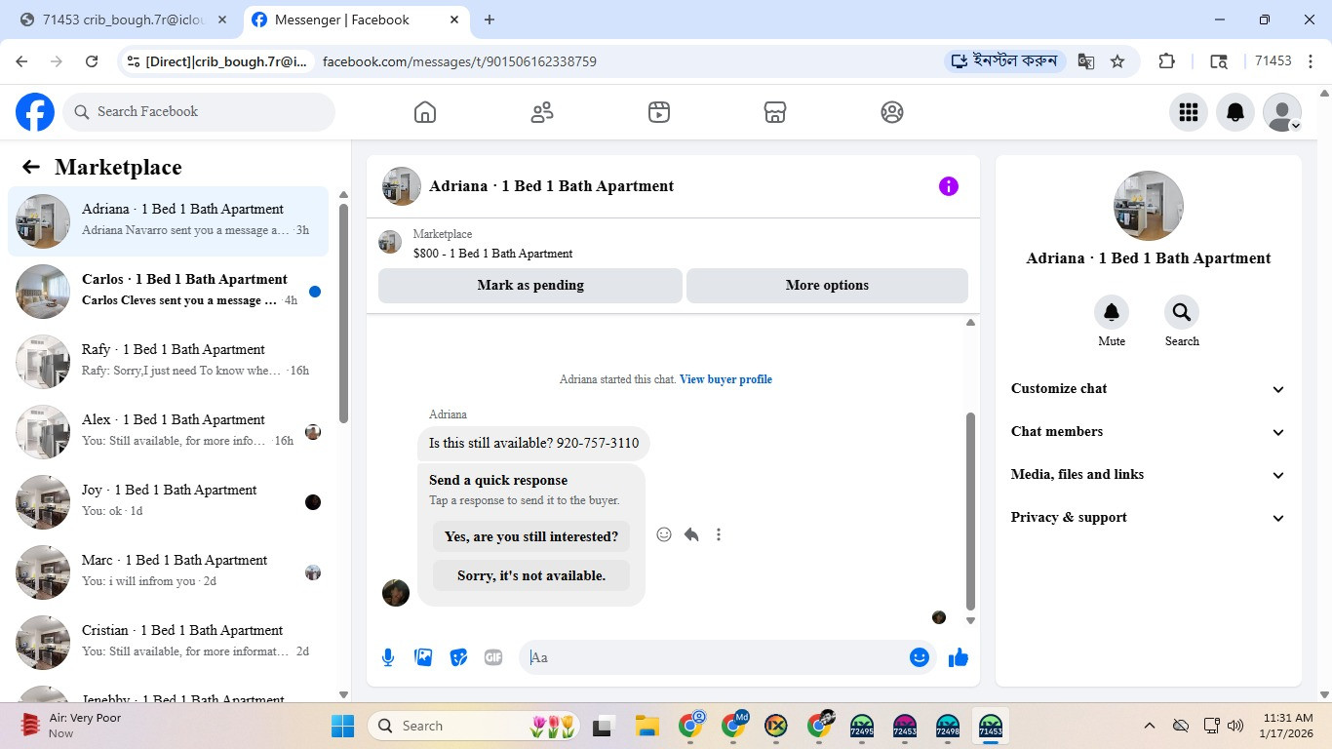Open the Friends icon in top navigation
The image size is (1332, 749).
tap(542, 112)
